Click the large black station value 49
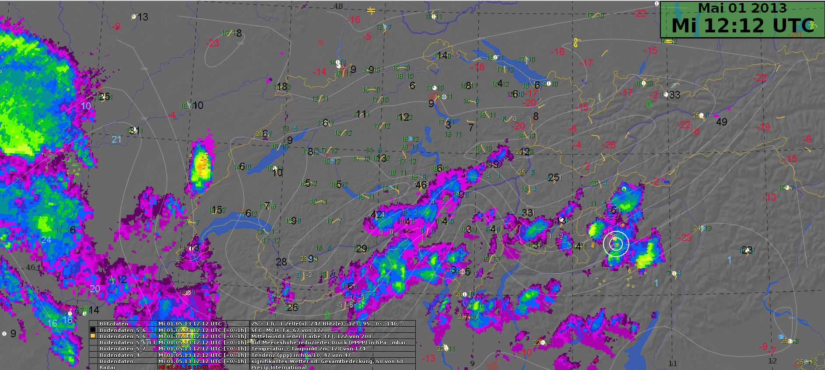This screenshot has width=825, height=370. coord(721,122)
